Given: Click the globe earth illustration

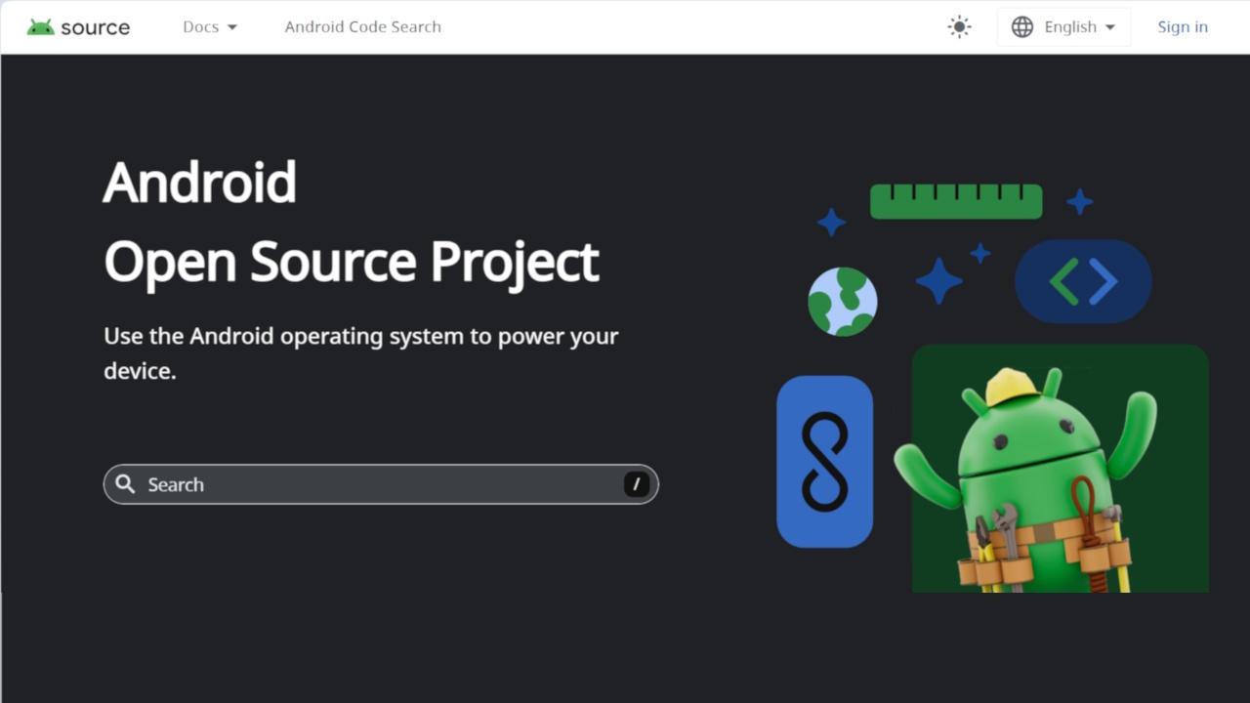Looking at the screenshot, I should 843,302.
